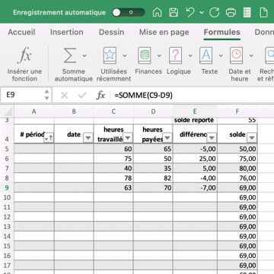Screen dimensions: 274x274
Task: Confirm the formula with the checkmark
Action: click(x=82, y=95)
